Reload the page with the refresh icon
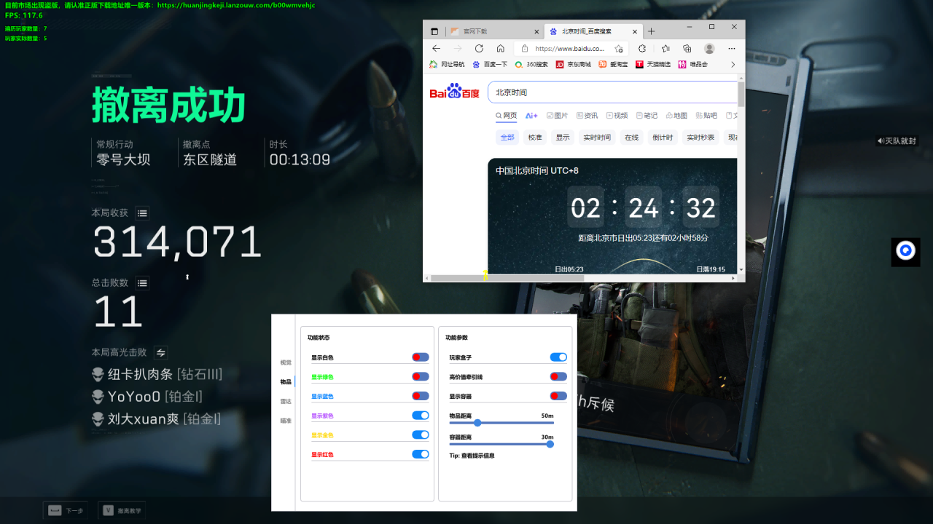 tap(479, 48)
